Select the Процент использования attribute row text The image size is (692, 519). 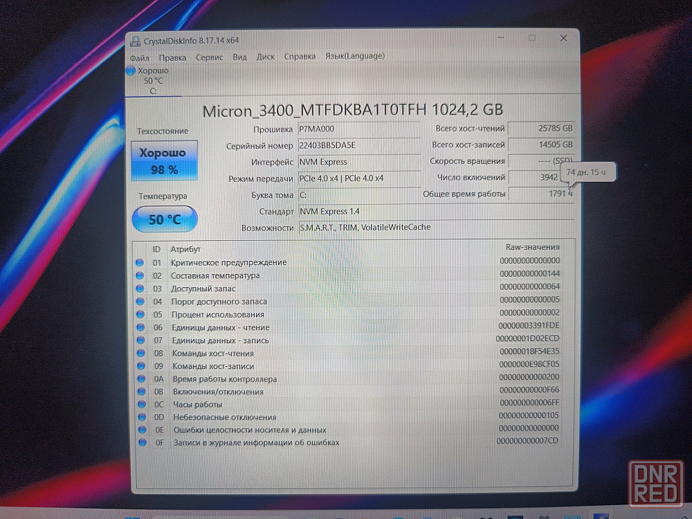click(x=218, y=315)
